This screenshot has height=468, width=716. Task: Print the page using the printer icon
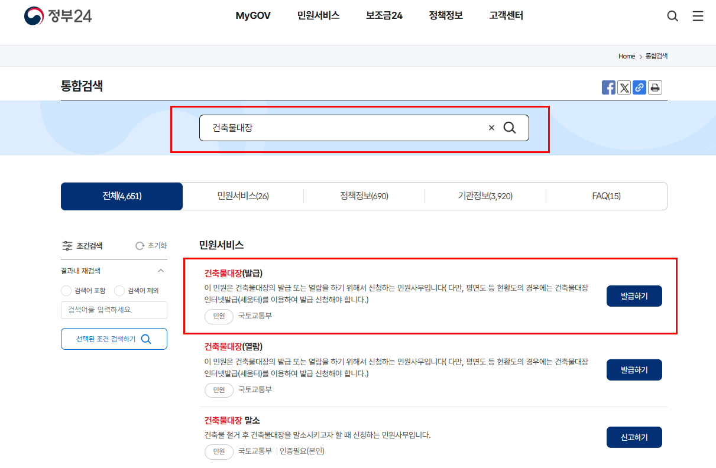pyautogui.click(x=656, y=87)
